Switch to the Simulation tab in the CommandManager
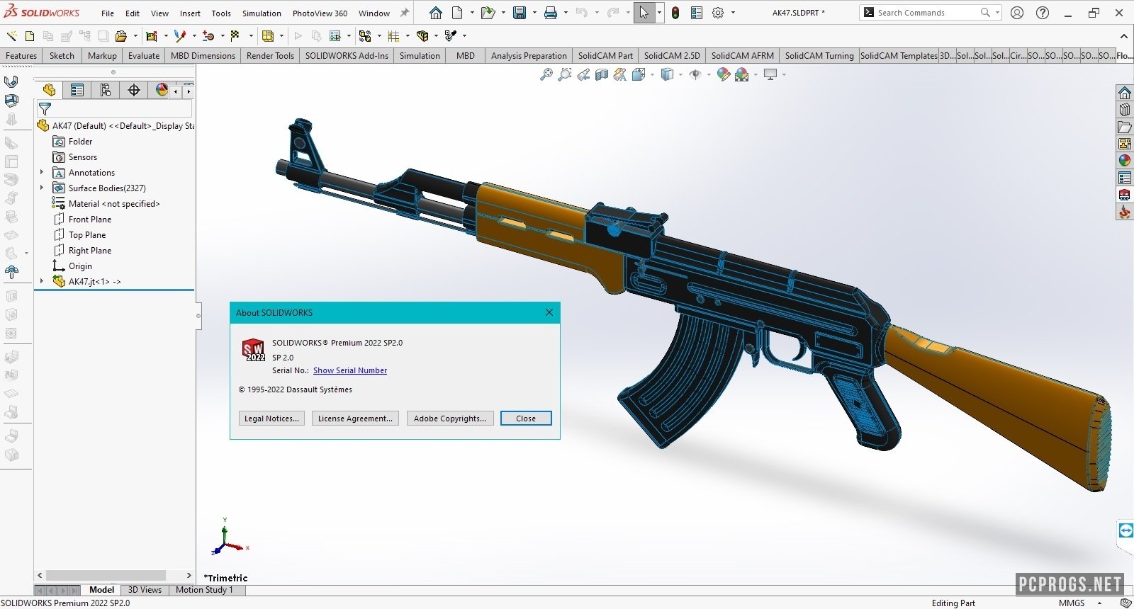 (420, 56)
